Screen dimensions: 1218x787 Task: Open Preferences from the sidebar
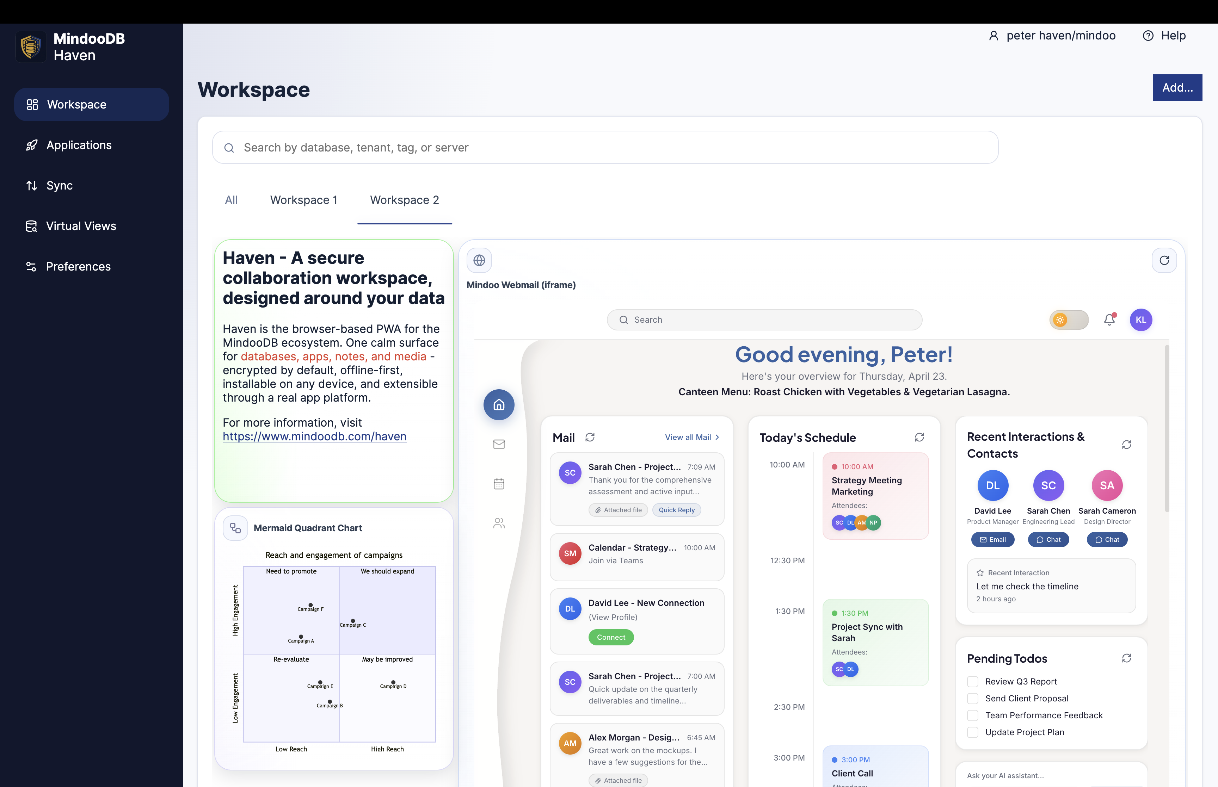tap(78, 266)
